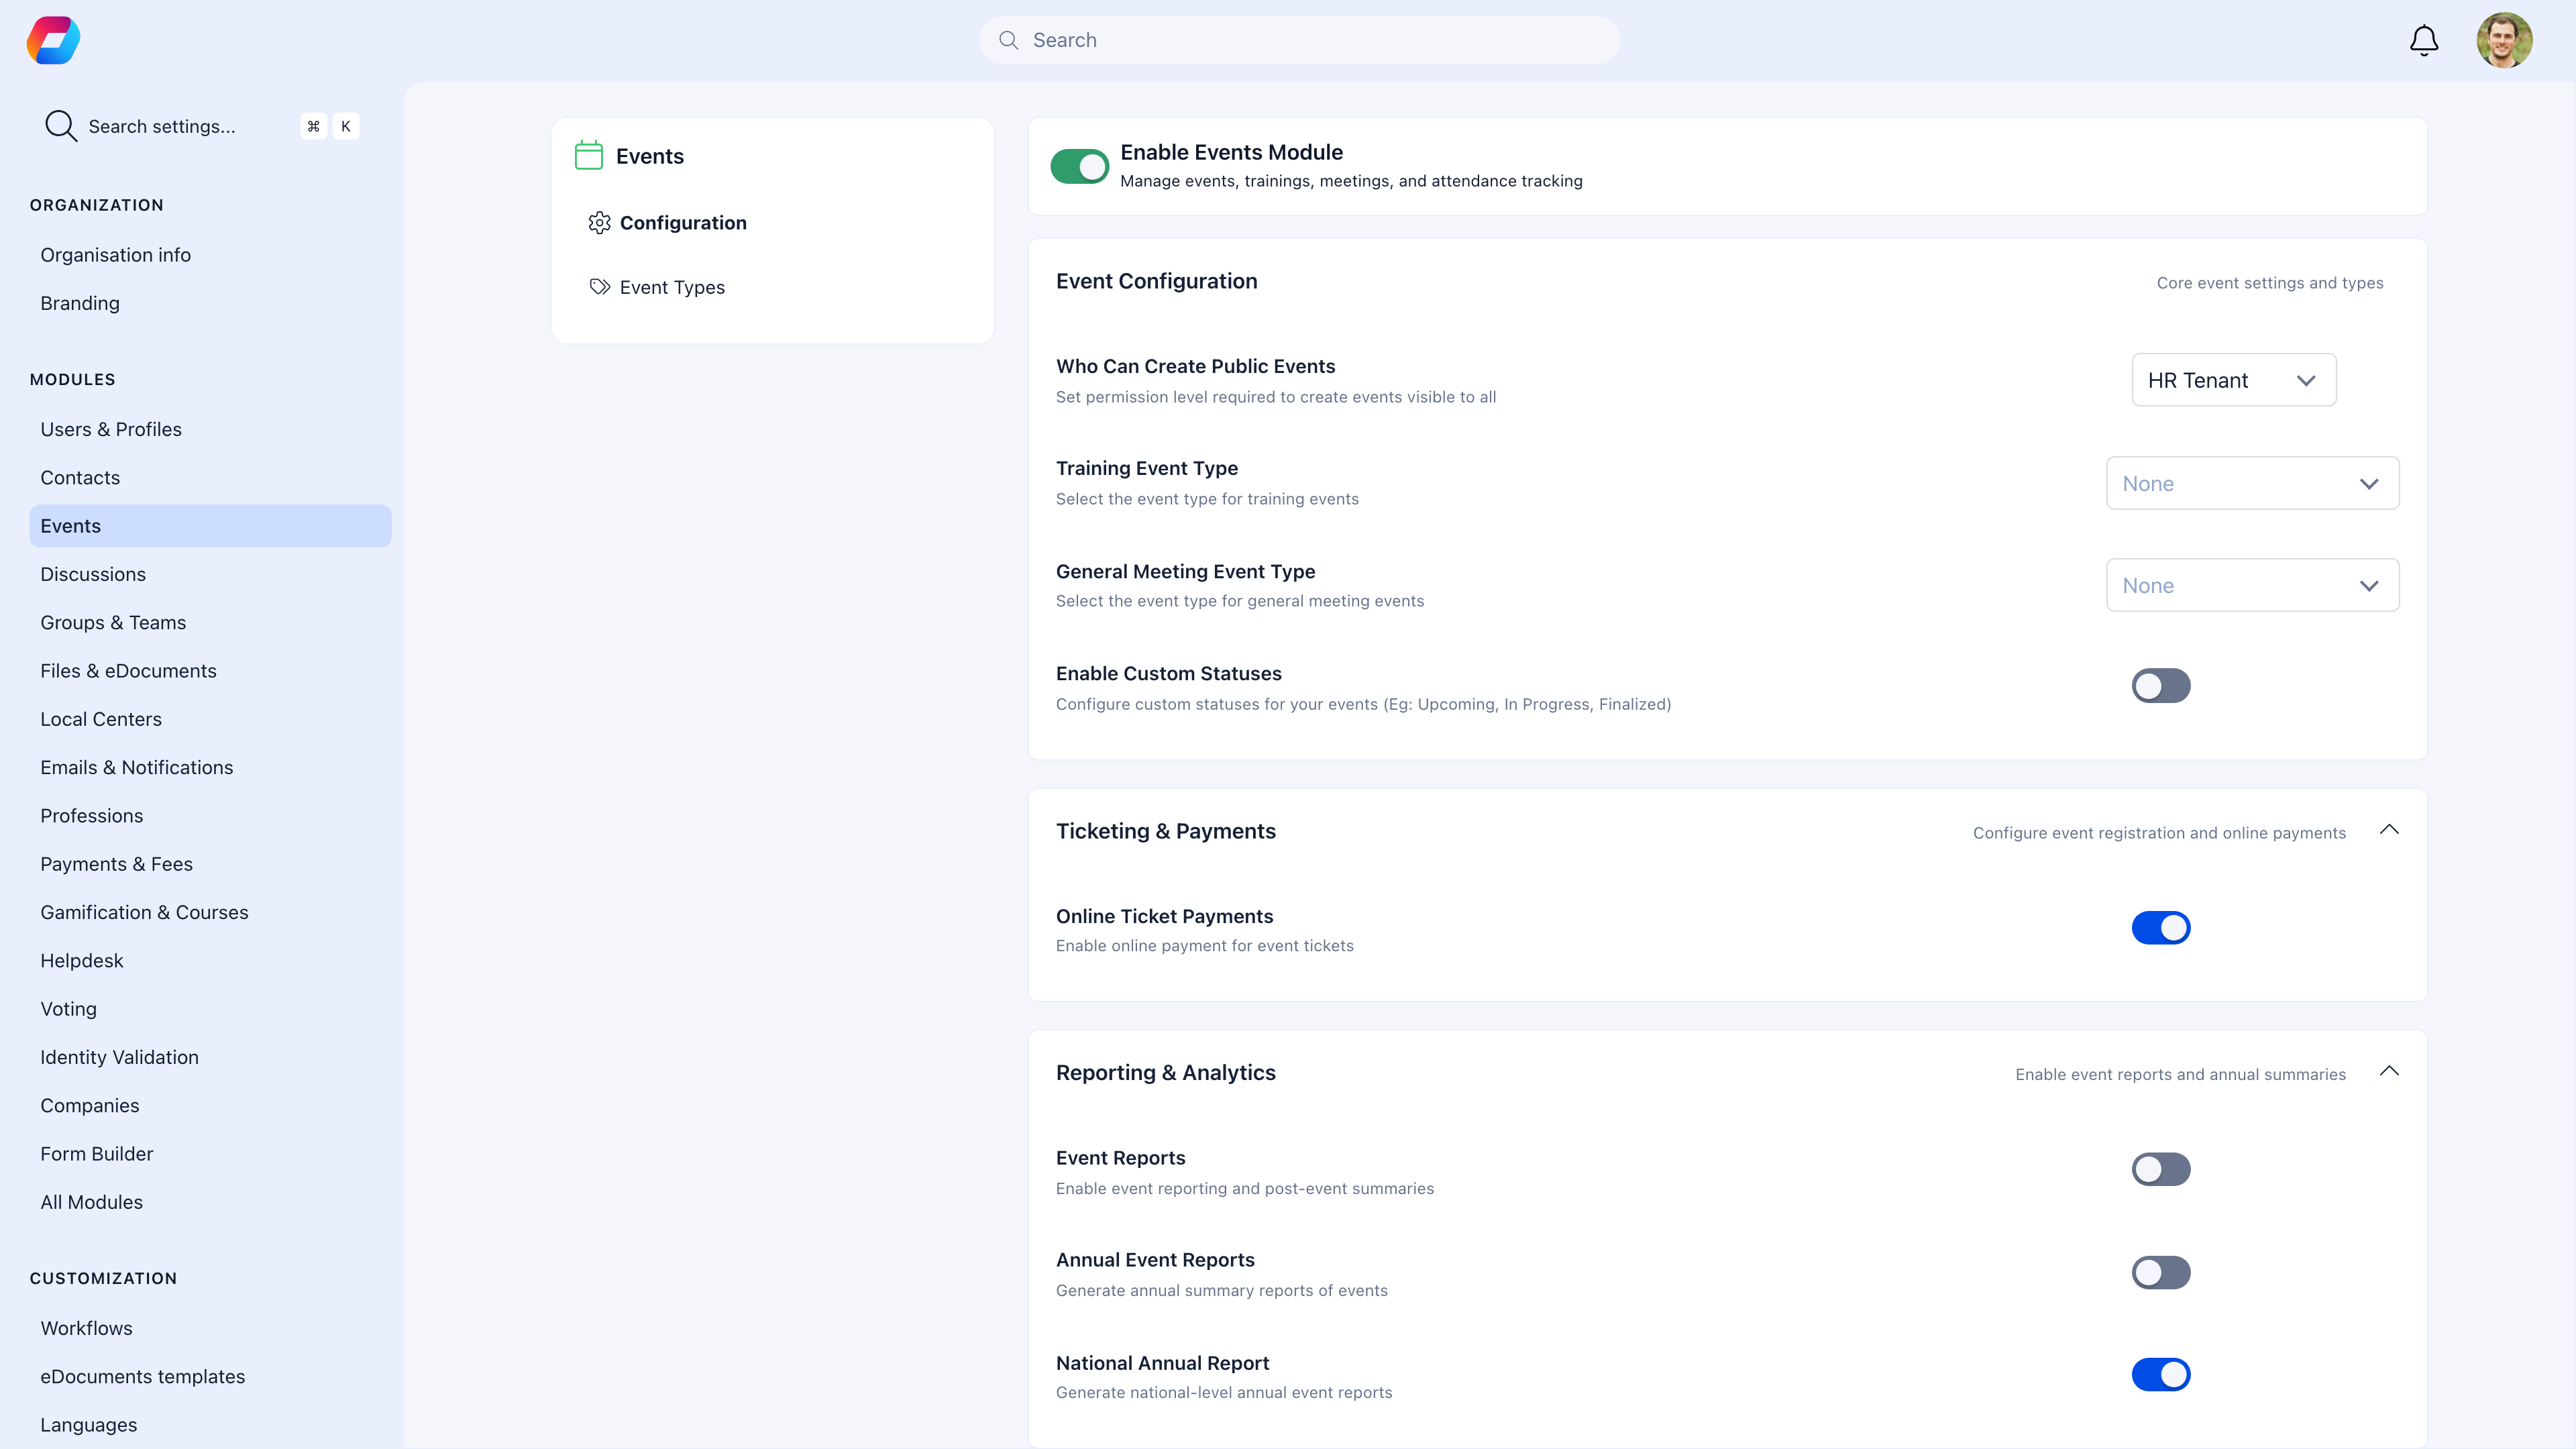Viewport: 2576px width, 1449px height.
Task: Turn off Online Ticket Payments
Action: (x=2161, y=927)
